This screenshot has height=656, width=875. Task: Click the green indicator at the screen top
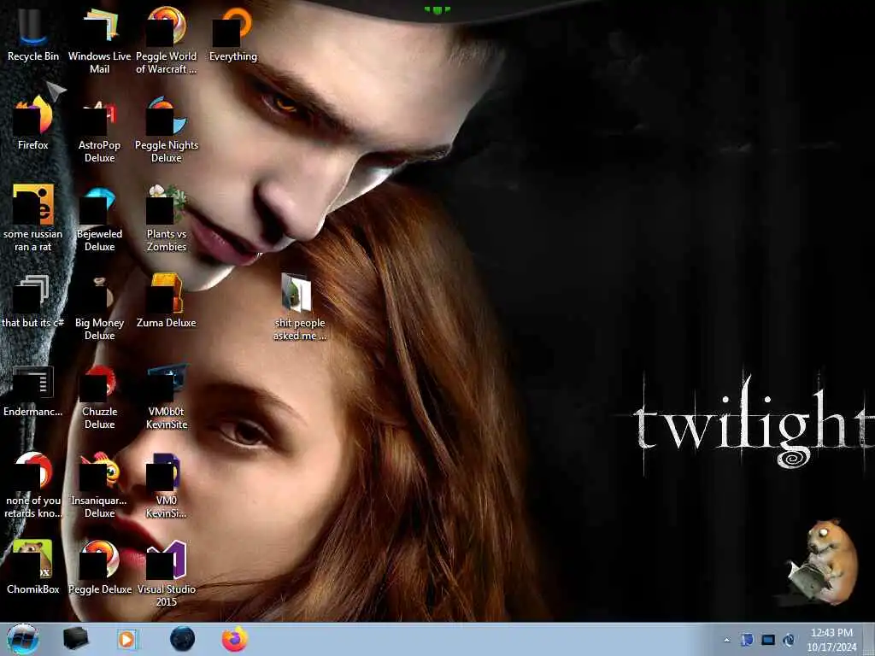(x=437, y=9)
